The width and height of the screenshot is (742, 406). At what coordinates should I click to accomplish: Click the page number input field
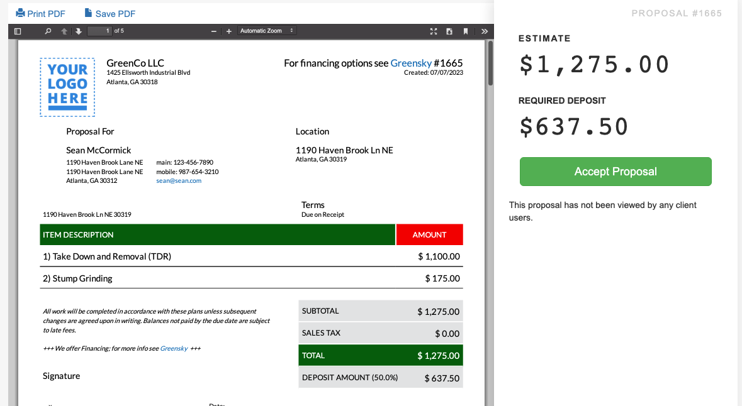tap(99, 31)
